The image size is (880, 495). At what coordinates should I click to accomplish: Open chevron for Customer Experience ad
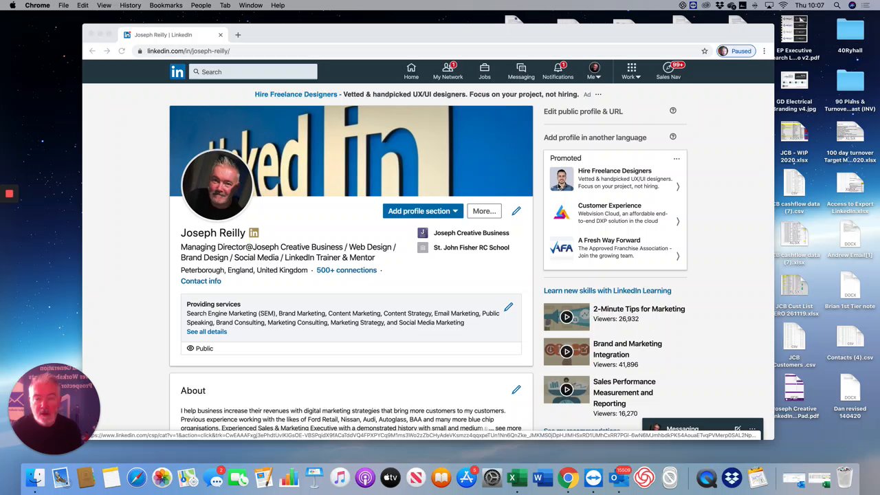point(678,221)
